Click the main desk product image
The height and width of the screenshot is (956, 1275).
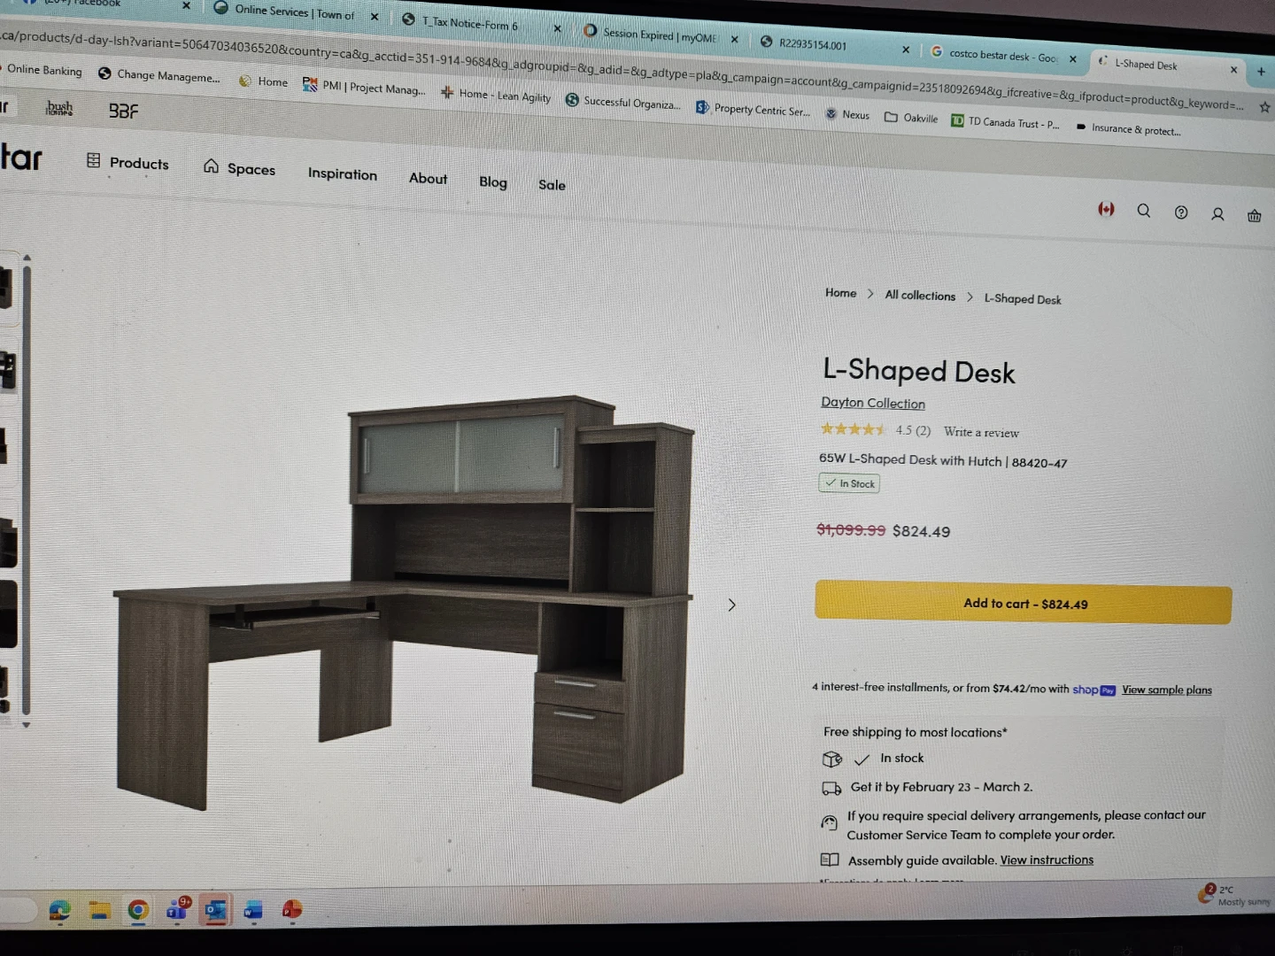(405, 602)
